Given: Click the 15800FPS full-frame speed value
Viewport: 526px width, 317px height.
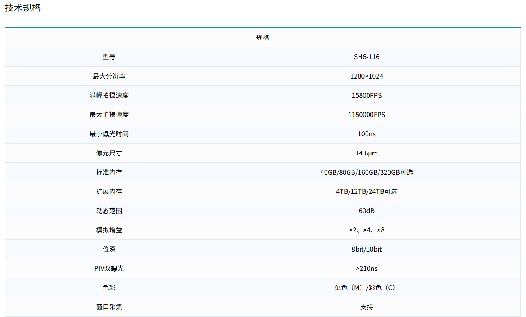Looking at the screenshot, I should (366, 95).
